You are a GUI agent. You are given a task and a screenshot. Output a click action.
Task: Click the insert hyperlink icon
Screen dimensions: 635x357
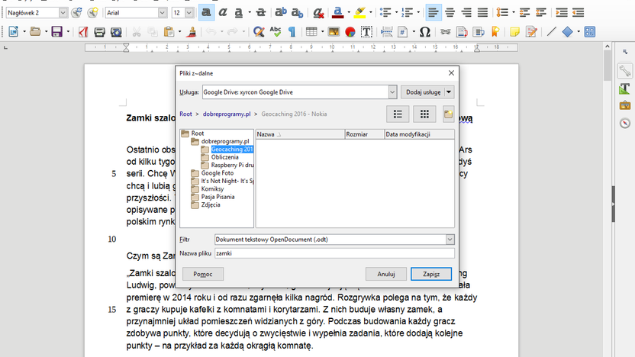point(446,31)
